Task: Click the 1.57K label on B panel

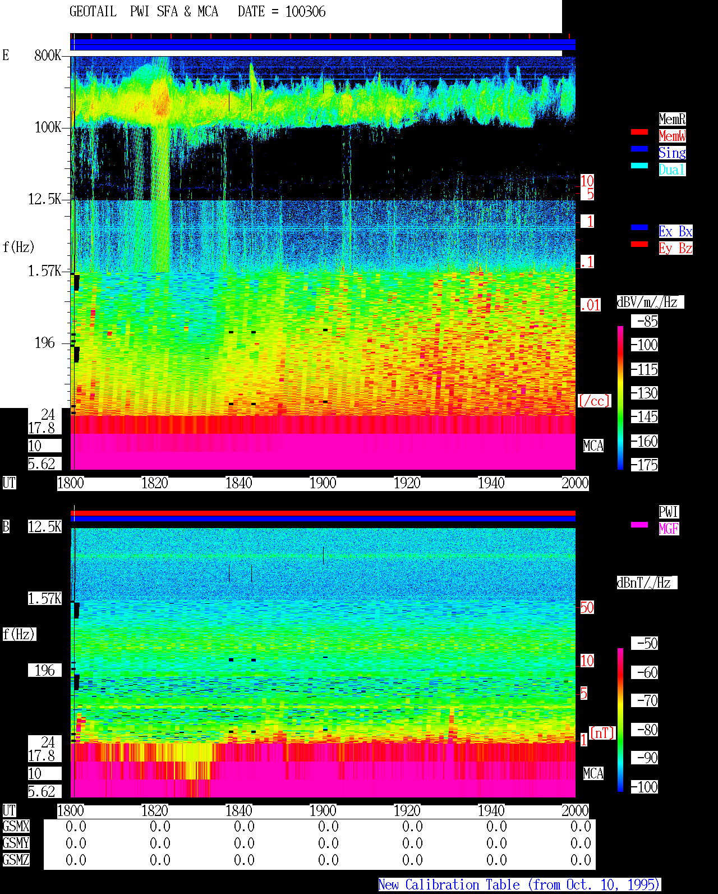Action: [x=45, y=598]
